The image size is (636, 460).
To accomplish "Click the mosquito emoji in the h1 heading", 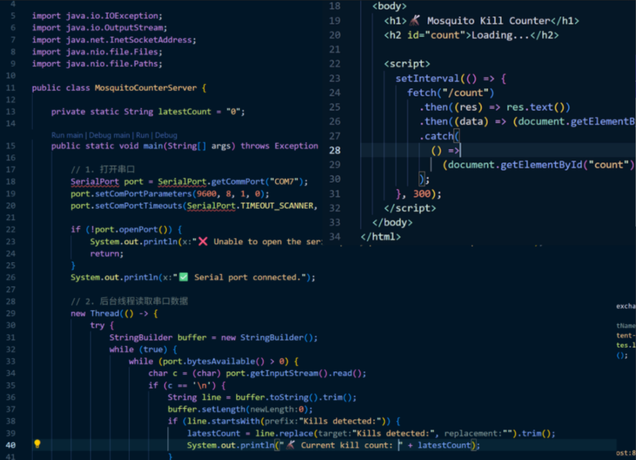I will point(414,20).
